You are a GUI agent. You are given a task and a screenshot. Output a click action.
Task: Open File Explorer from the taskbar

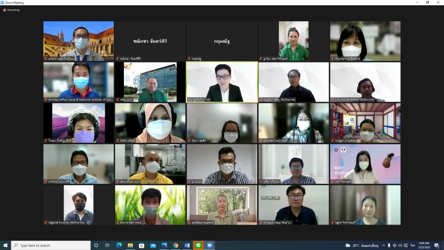click(x=130, y=245)
